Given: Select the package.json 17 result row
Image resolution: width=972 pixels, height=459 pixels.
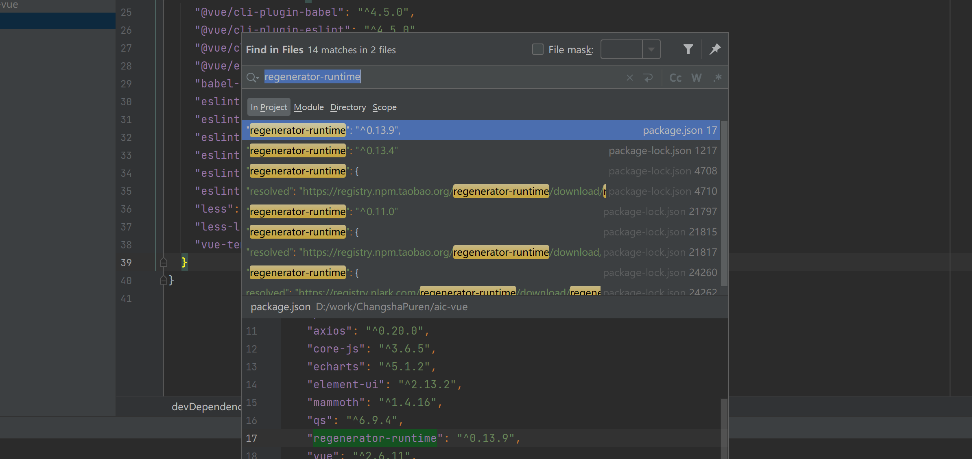Looking at the screenshot, I should (481, 130).
